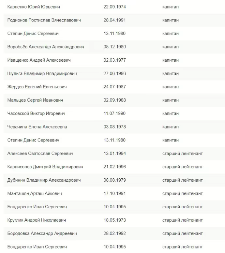Viewport: 225px width, 253px height.
Task: Click the name Манташян Арташ Айкович
Action: pyautogui.click(x=35, y=194)
